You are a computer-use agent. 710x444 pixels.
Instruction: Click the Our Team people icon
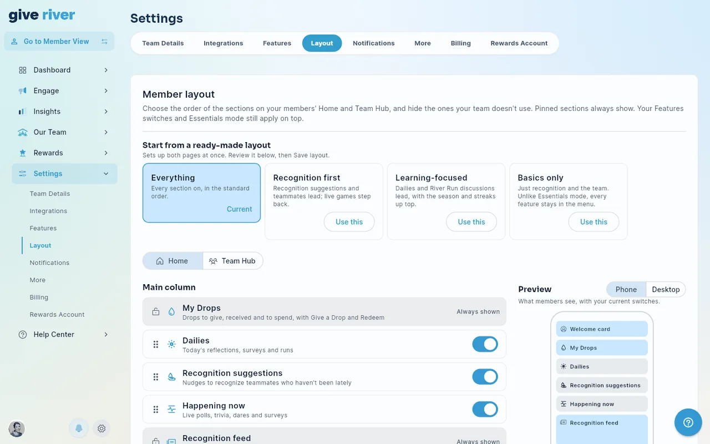tap(23, 132)
